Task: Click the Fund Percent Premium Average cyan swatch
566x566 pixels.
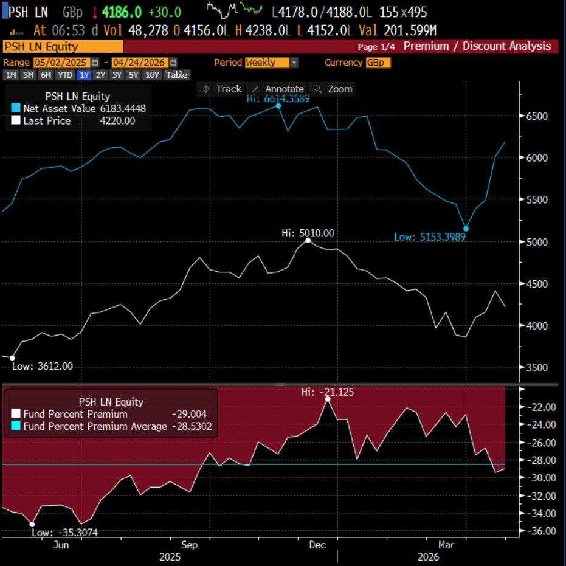Action: pos(16,426)
